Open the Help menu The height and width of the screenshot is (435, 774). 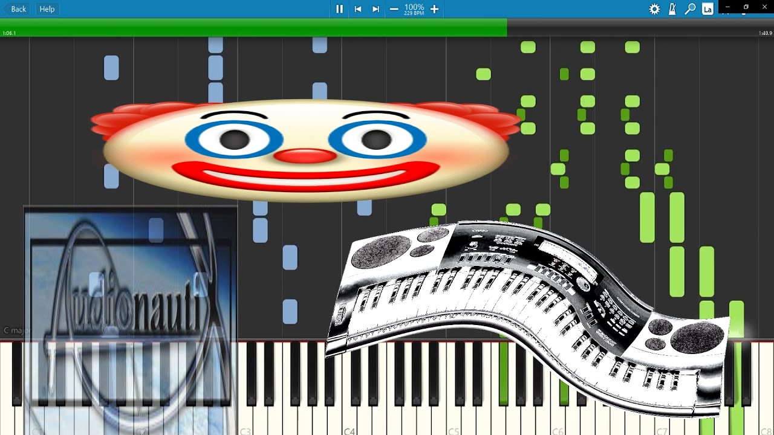tap(47, 9)
